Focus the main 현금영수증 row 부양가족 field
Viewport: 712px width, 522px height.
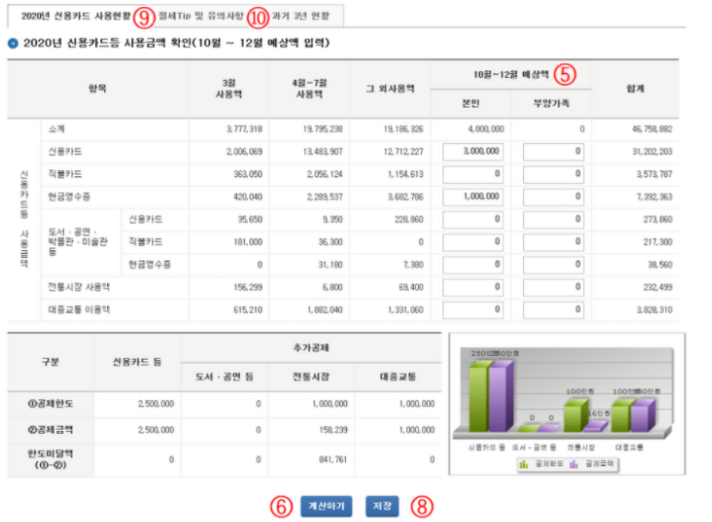[553, 197]
